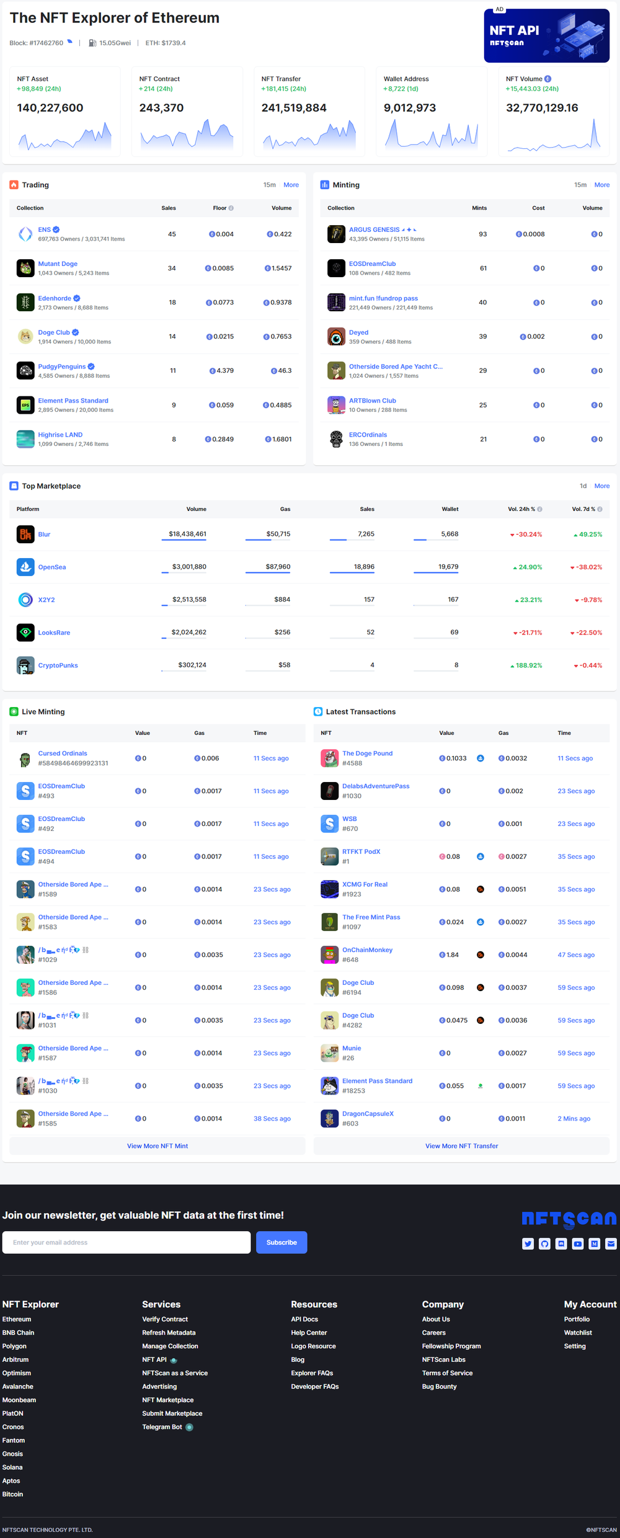Click the RTFKT PodX NFT thumbnail
Image resolution: width=620 pixels, height=1538 pixels.
(x=329, y=856)
